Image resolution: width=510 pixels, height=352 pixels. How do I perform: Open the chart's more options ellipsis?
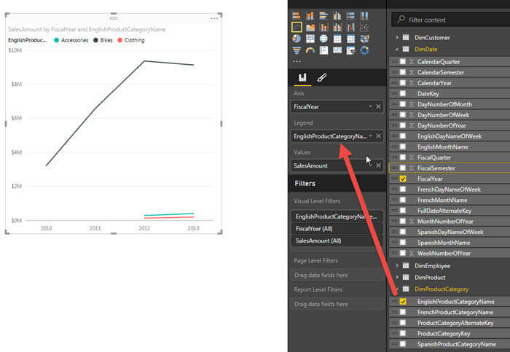(214, 18)
